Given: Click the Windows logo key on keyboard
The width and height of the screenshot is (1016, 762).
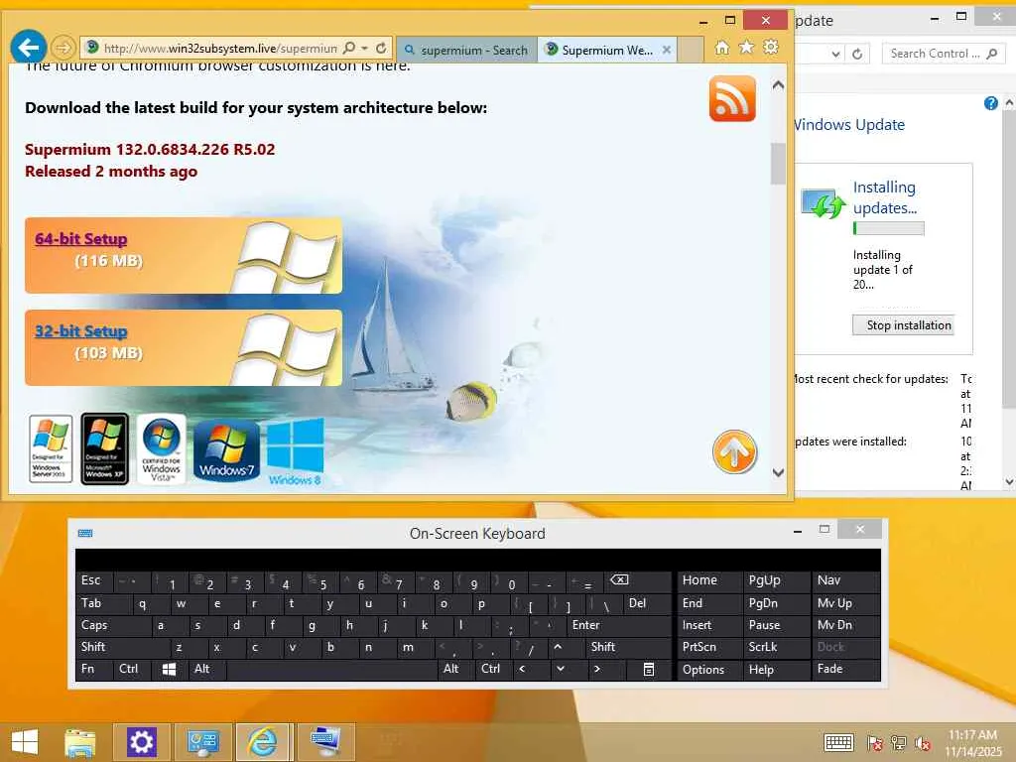Looking at the screenshot, I should pos(169,670).
